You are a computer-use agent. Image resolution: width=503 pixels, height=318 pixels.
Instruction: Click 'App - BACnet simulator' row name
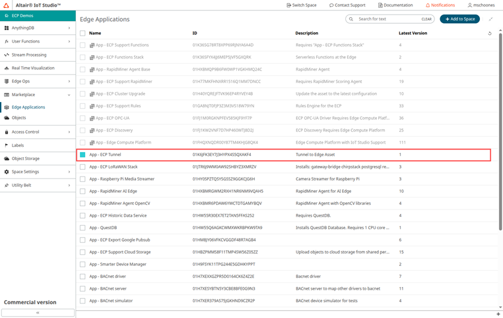tap(111, 301)
